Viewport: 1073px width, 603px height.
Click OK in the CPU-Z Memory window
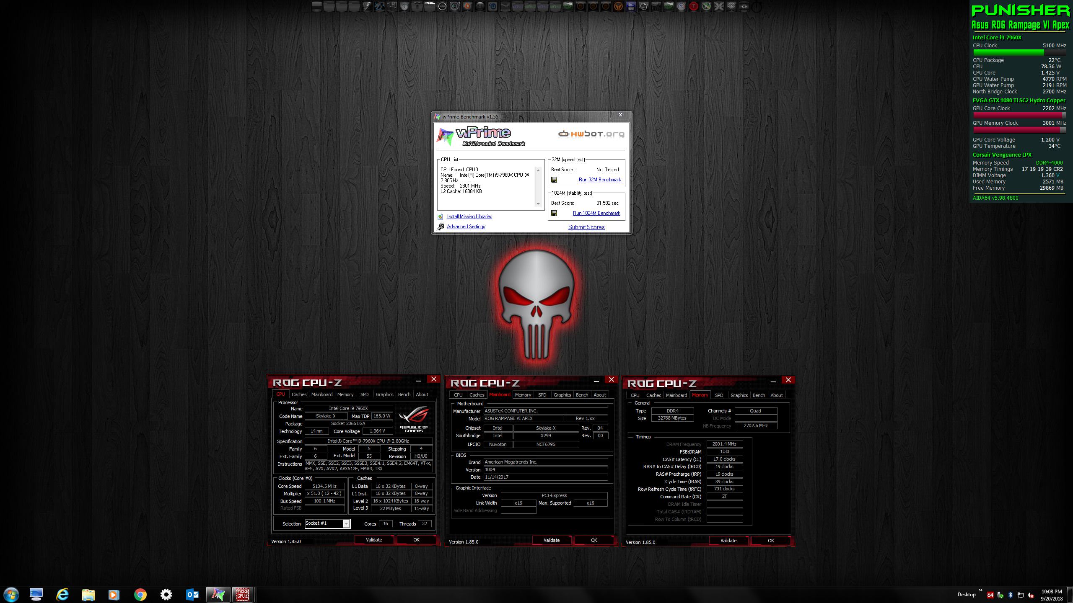pos(771,541)
